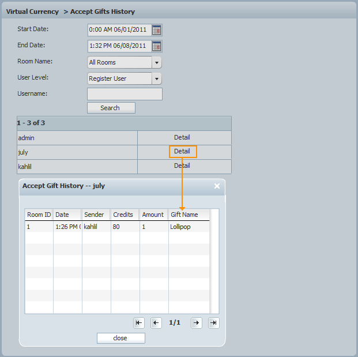
Task: Go to first page of gift history
Action: 138,323
